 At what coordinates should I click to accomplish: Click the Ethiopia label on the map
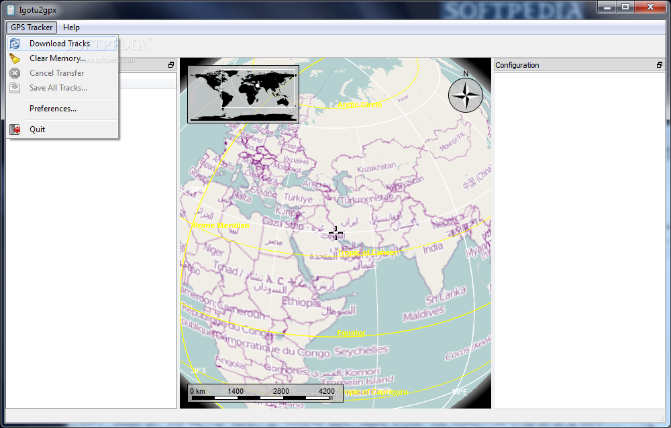[301, 302]
